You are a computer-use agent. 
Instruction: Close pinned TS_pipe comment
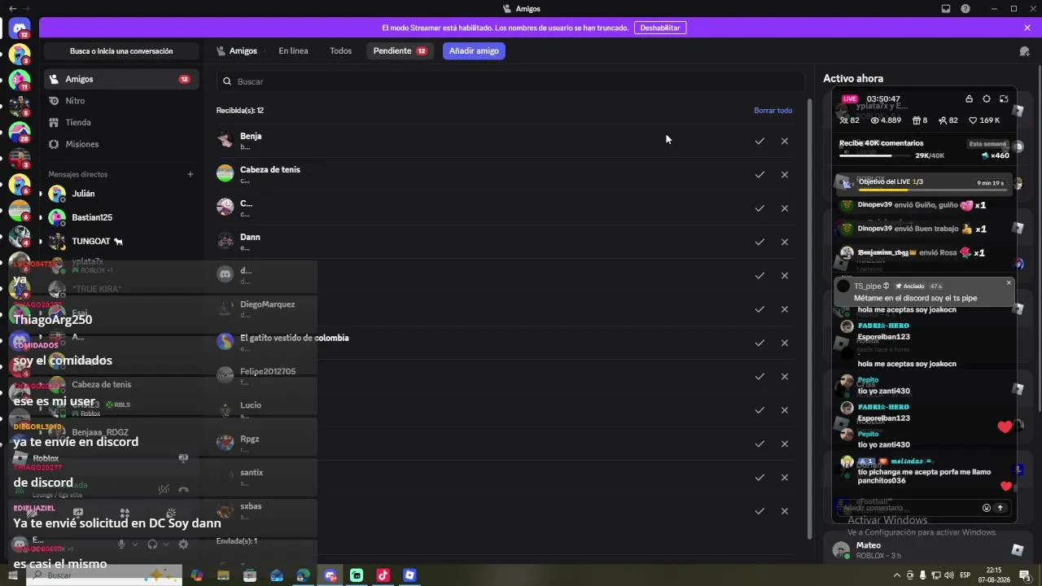(x=1009, y=283)
